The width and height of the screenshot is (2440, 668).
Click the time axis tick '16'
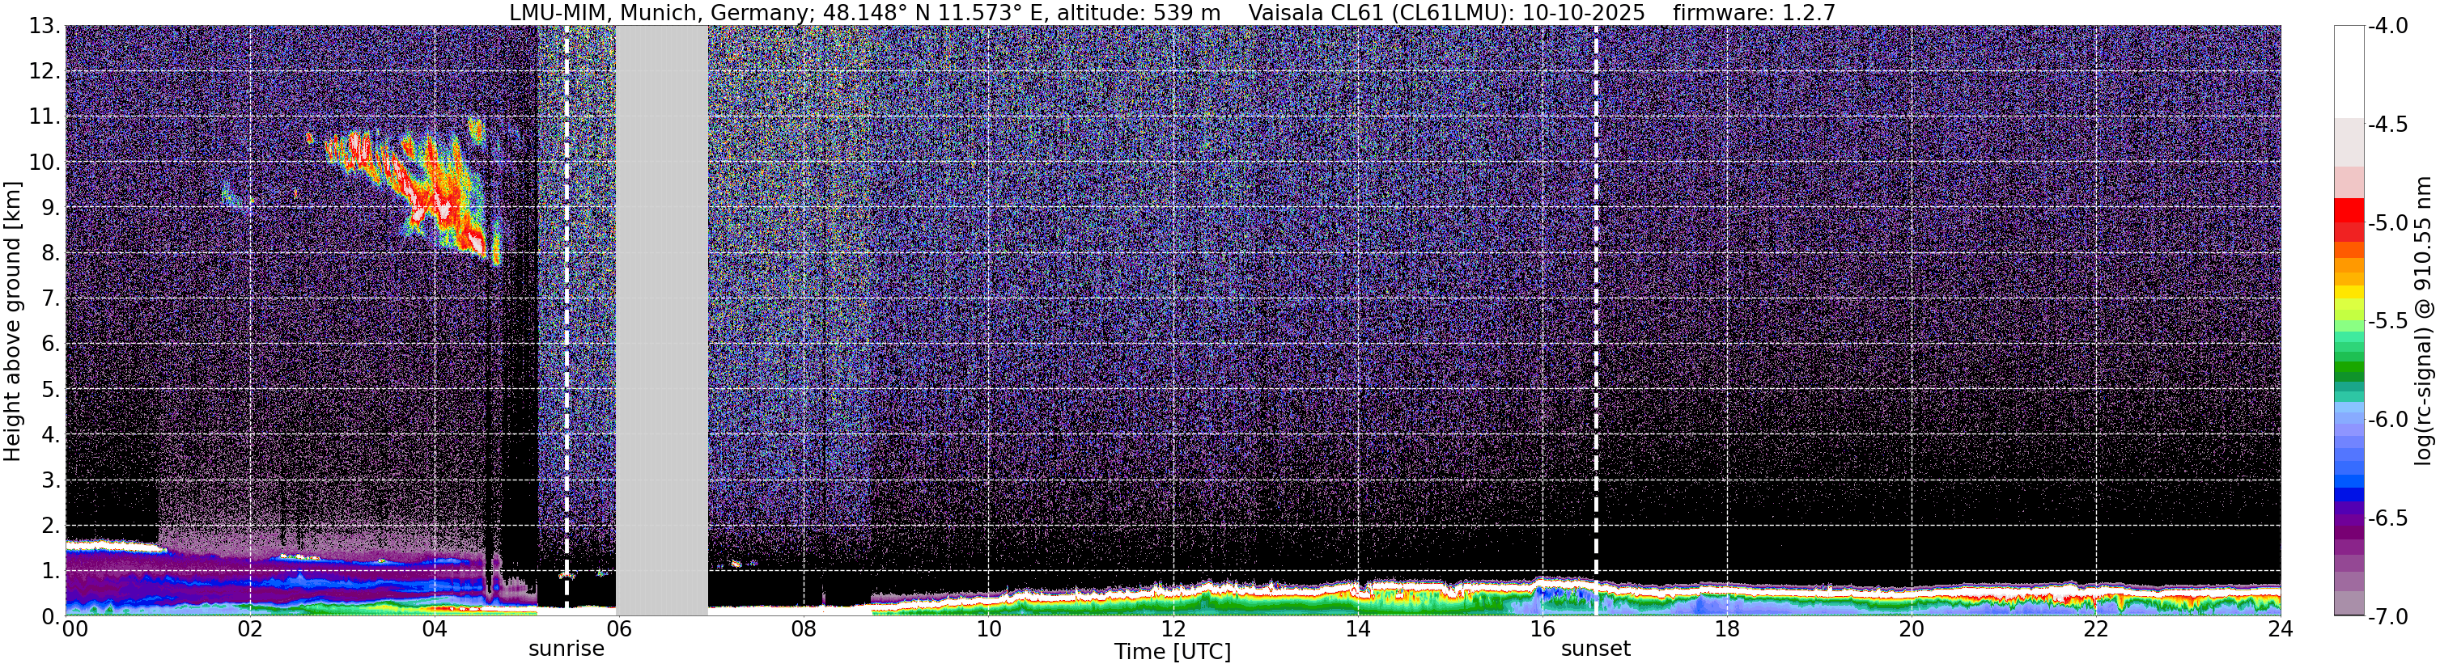[1542, 630]
